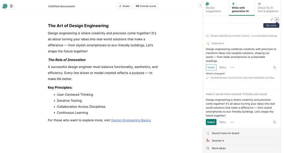Click the Continuous Learning bullet

pyautogui.click(x=72, y=113)
